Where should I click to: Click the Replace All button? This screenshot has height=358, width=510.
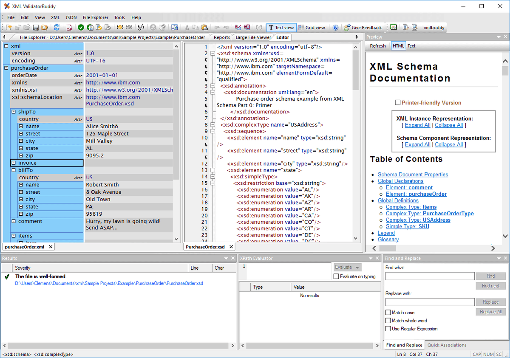click(x=491, y=312)
